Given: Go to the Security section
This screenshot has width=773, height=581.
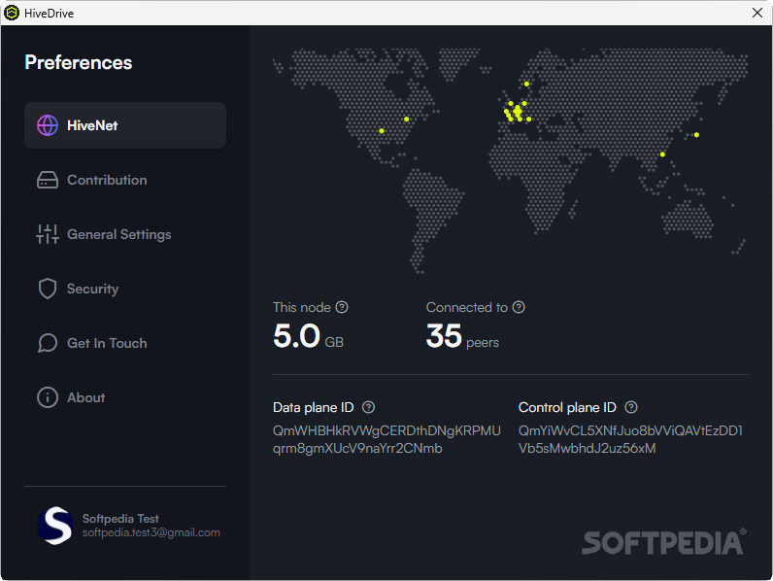Looking at the screenshot, I should 125,289.
